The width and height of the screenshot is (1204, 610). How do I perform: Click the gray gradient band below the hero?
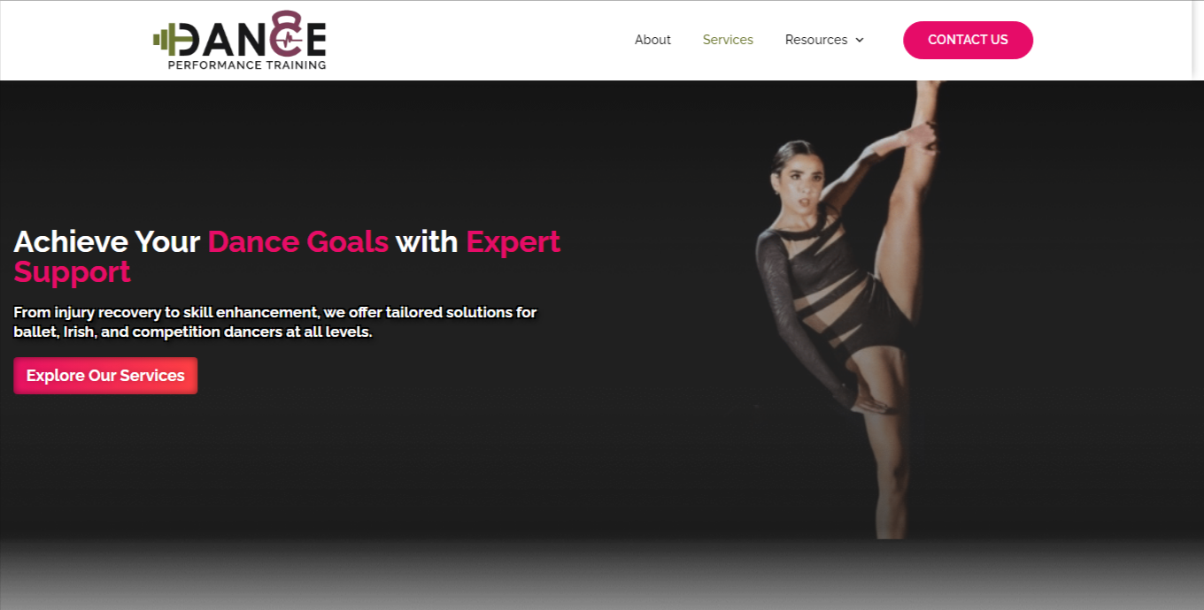[602, 575]
